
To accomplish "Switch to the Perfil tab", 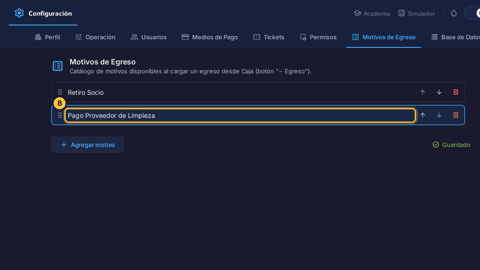I will [48, 37].
